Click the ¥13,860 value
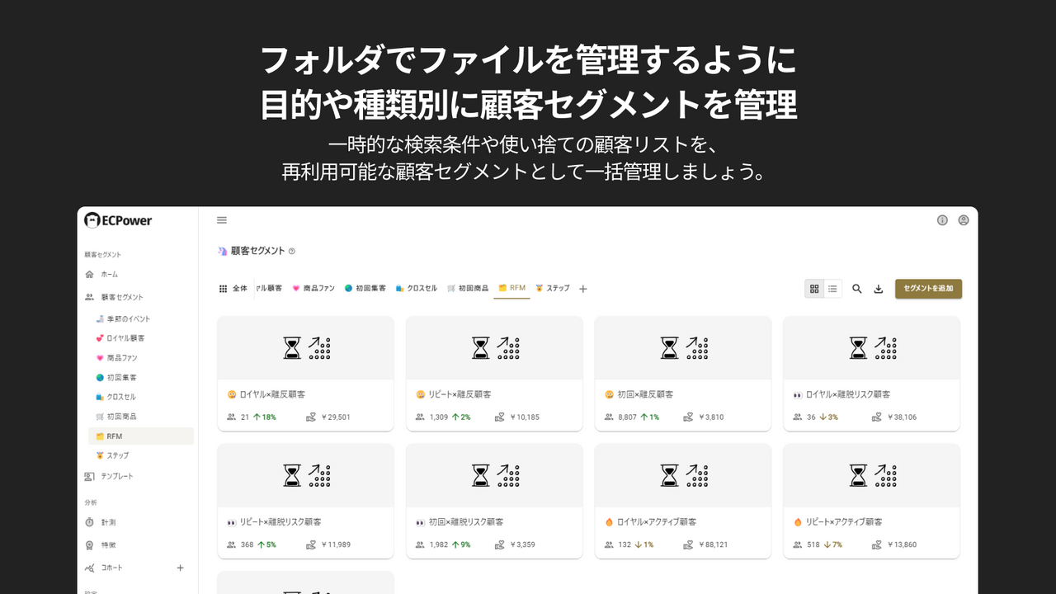This screenshot has height=594, width=1056. click(900, 544)
